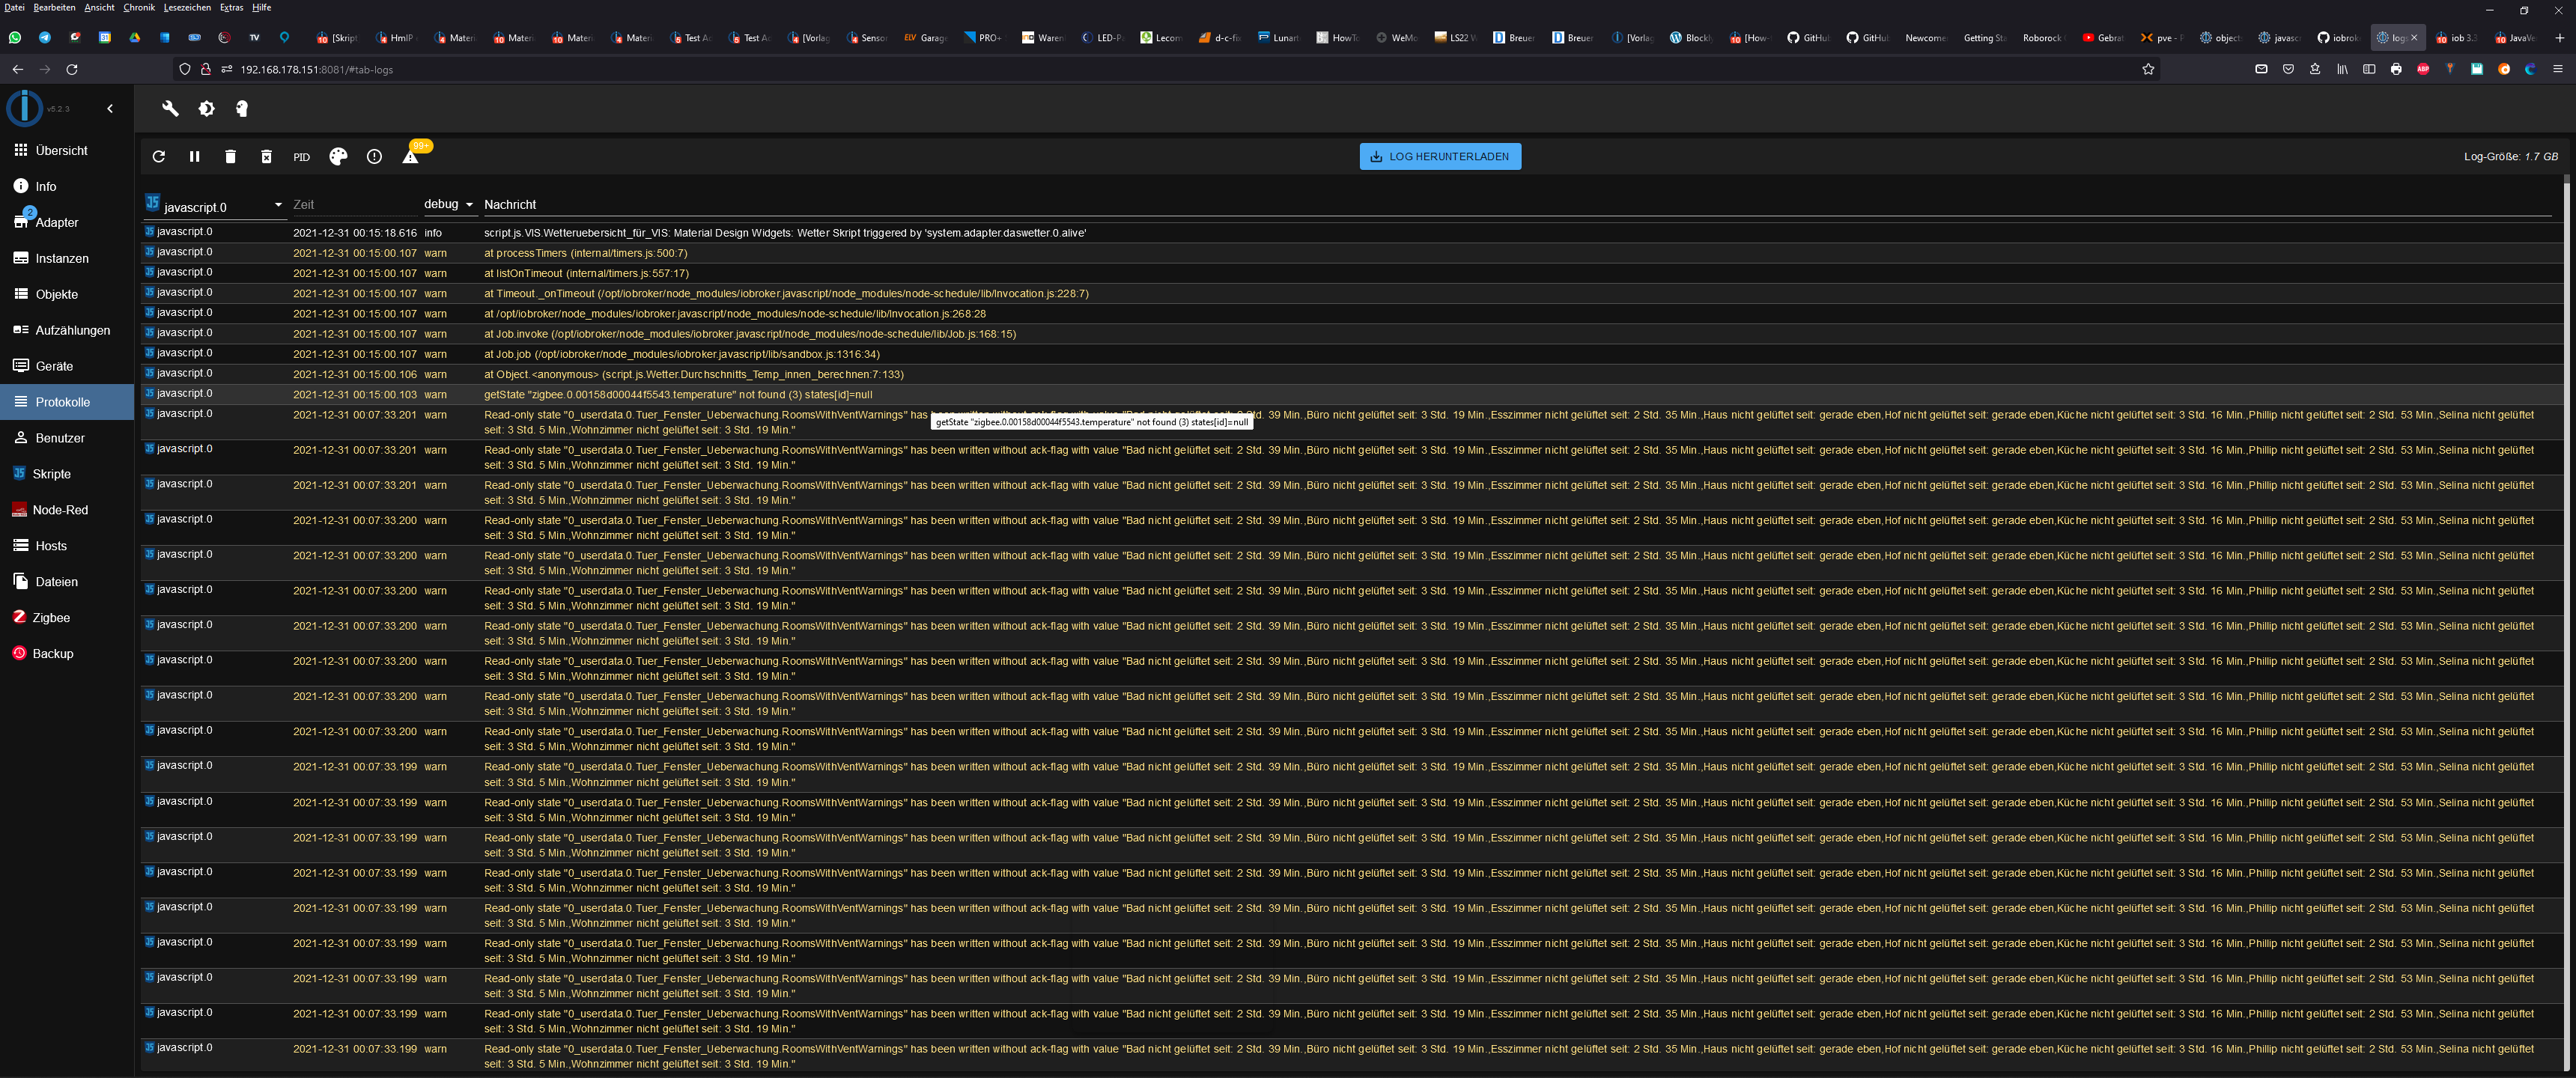Delete log file with crossed trash icon

pos(266,157)
